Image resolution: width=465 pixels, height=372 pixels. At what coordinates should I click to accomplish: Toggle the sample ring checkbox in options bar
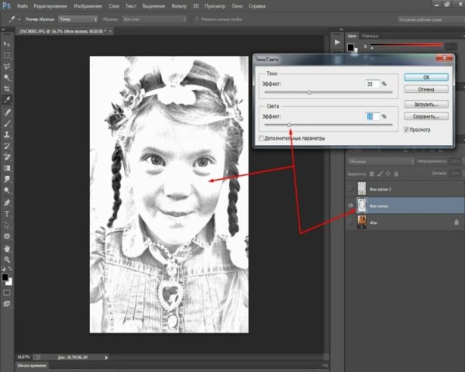pos(197,19)
